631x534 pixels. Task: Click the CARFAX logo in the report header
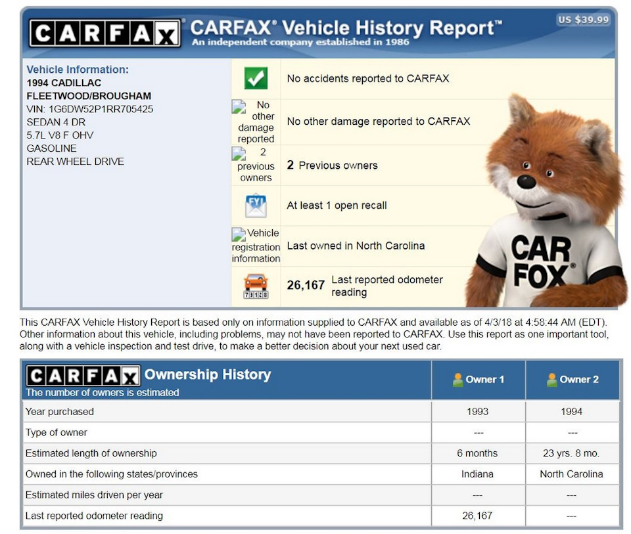click(105, 33)
